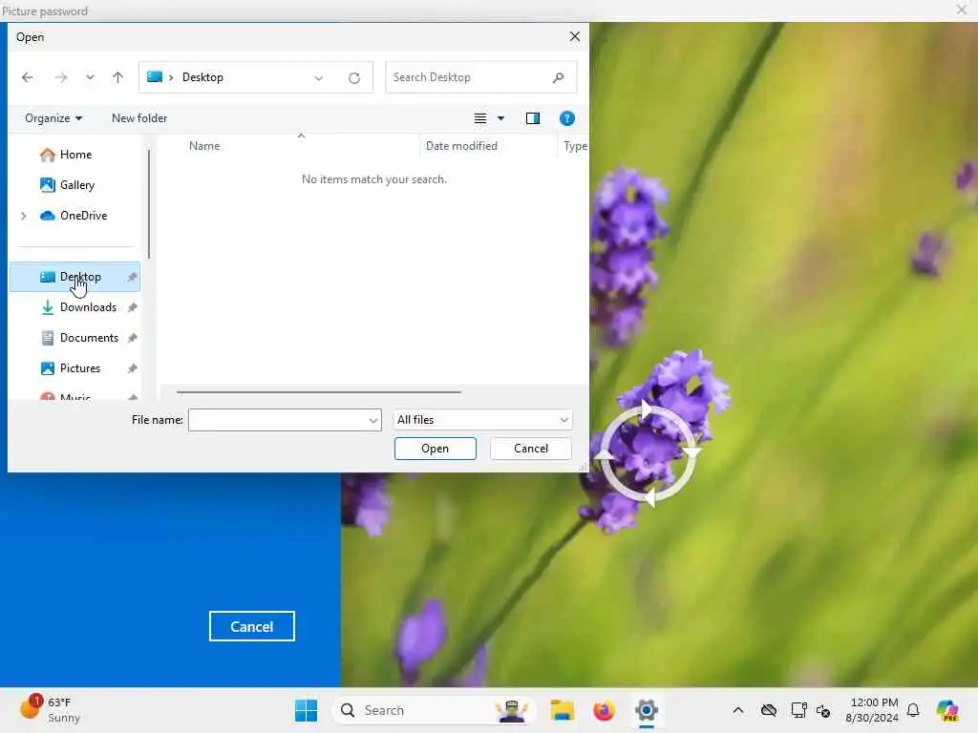Select Gallery in navigation pane

coord(76,185)
